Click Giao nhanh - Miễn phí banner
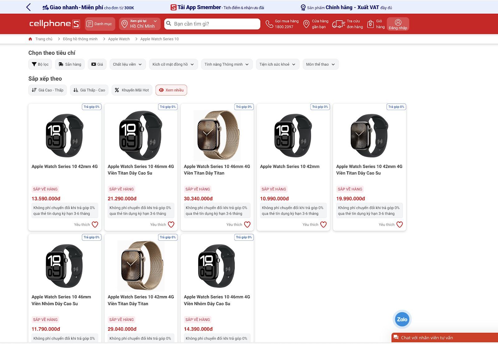 tap(88, 7)
